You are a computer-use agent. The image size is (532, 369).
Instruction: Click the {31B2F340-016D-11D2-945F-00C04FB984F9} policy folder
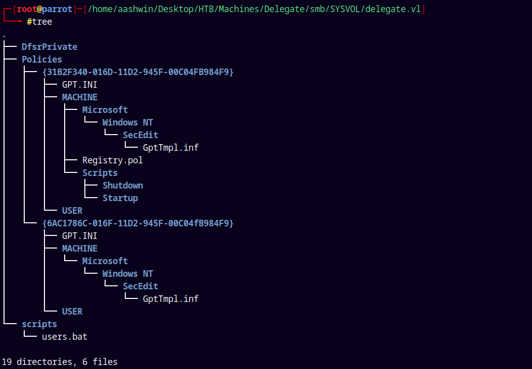pyautogui.click(x=137, y=72)
